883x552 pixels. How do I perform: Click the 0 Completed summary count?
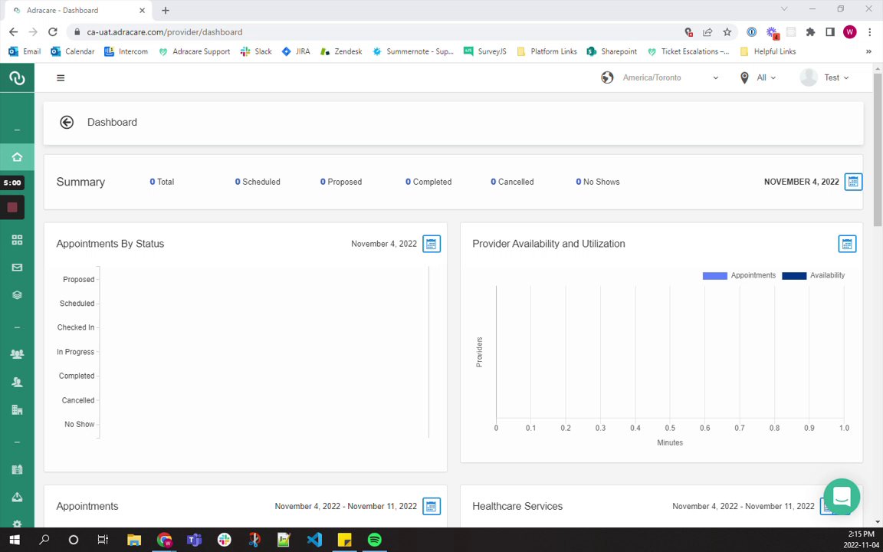tap(428, 182)
